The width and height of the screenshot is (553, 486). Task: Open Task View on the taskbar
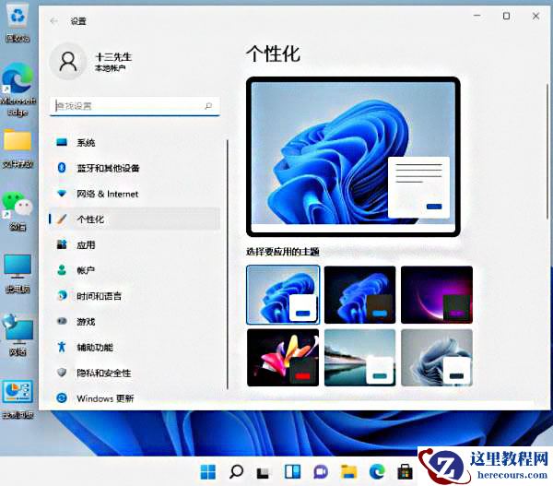(x=263, y=472)
